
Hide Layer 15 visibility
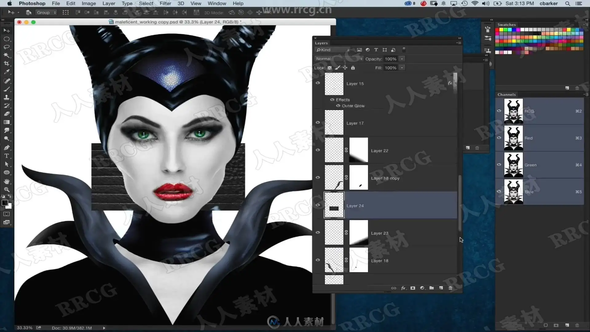tap(318, 83)
